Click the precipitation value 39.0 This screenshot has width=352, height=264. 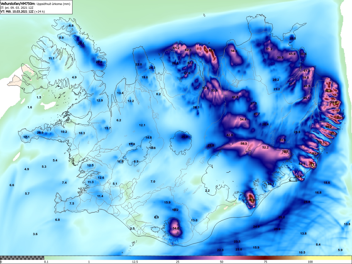[280, 57]
